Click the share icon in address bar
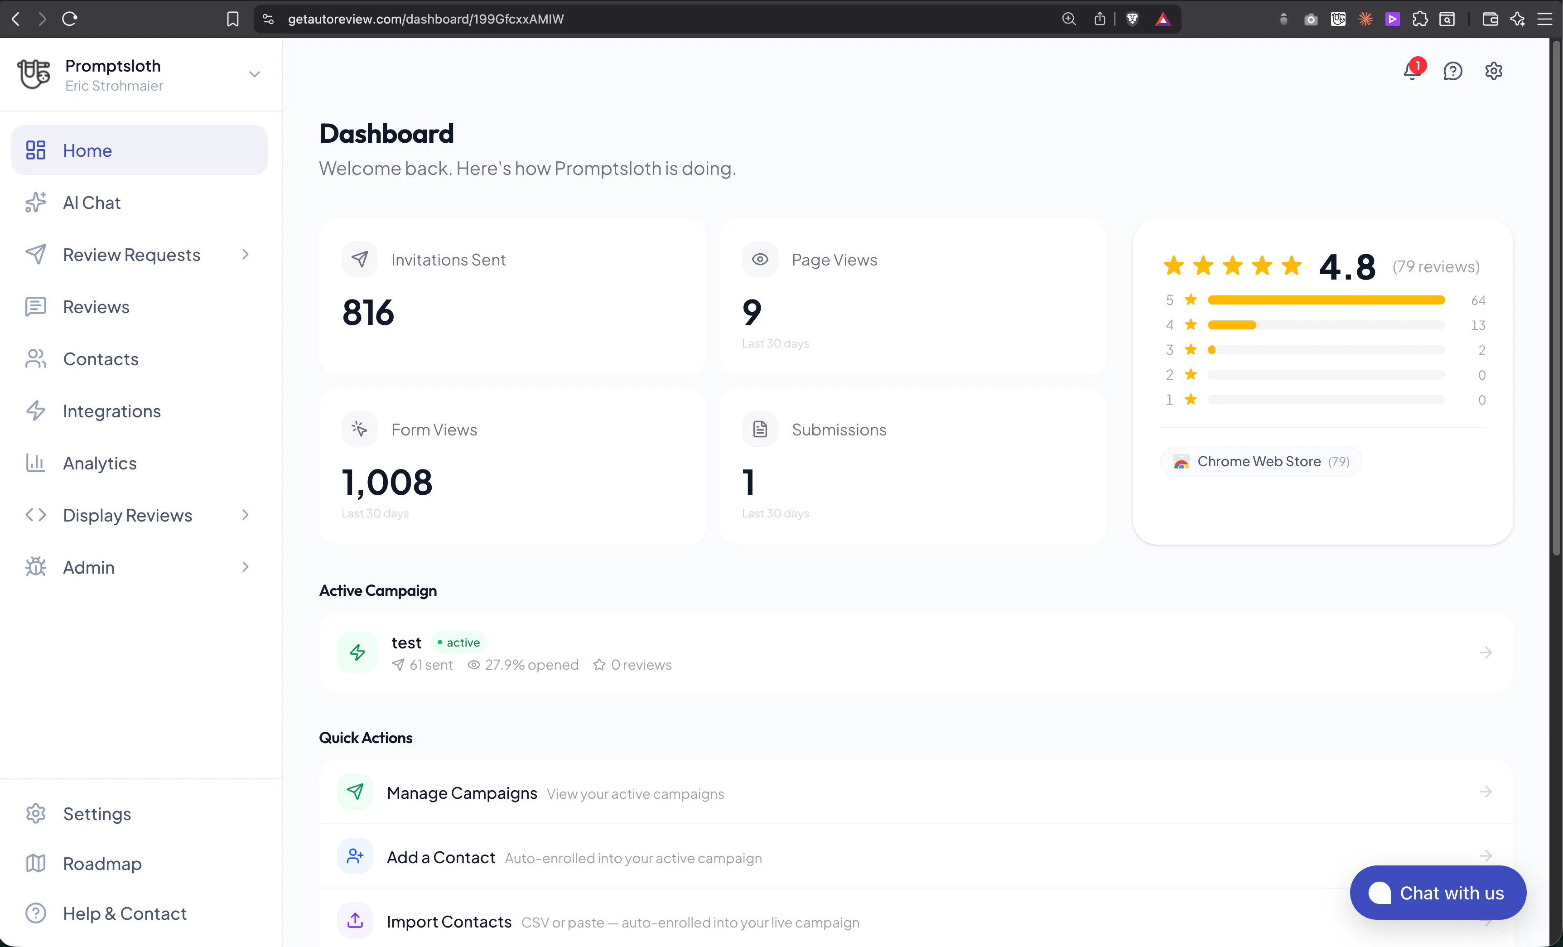The image size is (1563, 947). pyautogui.click(x=1100, y=19)
